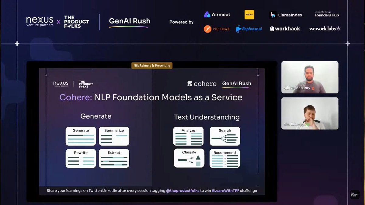The image size is (365, 205).
Task: Click the H2O.ai sponsor logo
Action: click(249, 14)
